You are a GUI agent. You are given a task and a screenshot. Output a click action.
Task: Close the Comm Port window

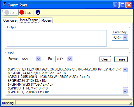pyautogui.click(x=129, y=5)
